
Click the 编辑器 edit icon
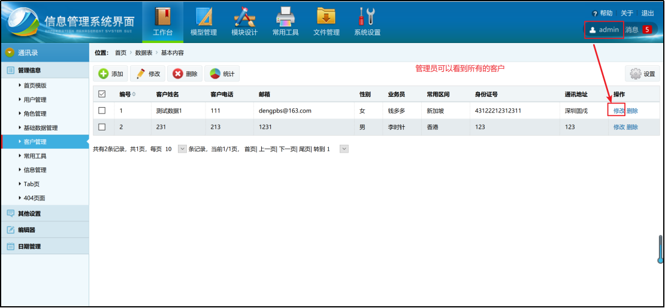tap(11, 230)
